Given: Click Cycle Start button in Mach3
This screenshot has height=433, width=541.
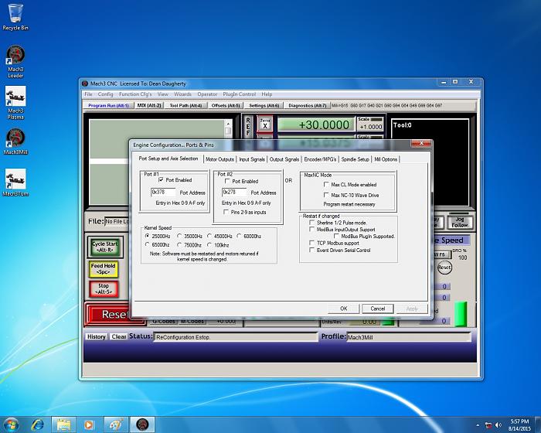Looking at the screenshot, I should (105, 247).
